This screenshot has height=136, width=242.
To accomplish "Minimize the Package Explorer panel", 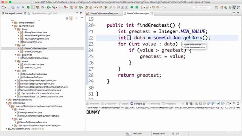I will pyautogui.click(x=77, y=13).
